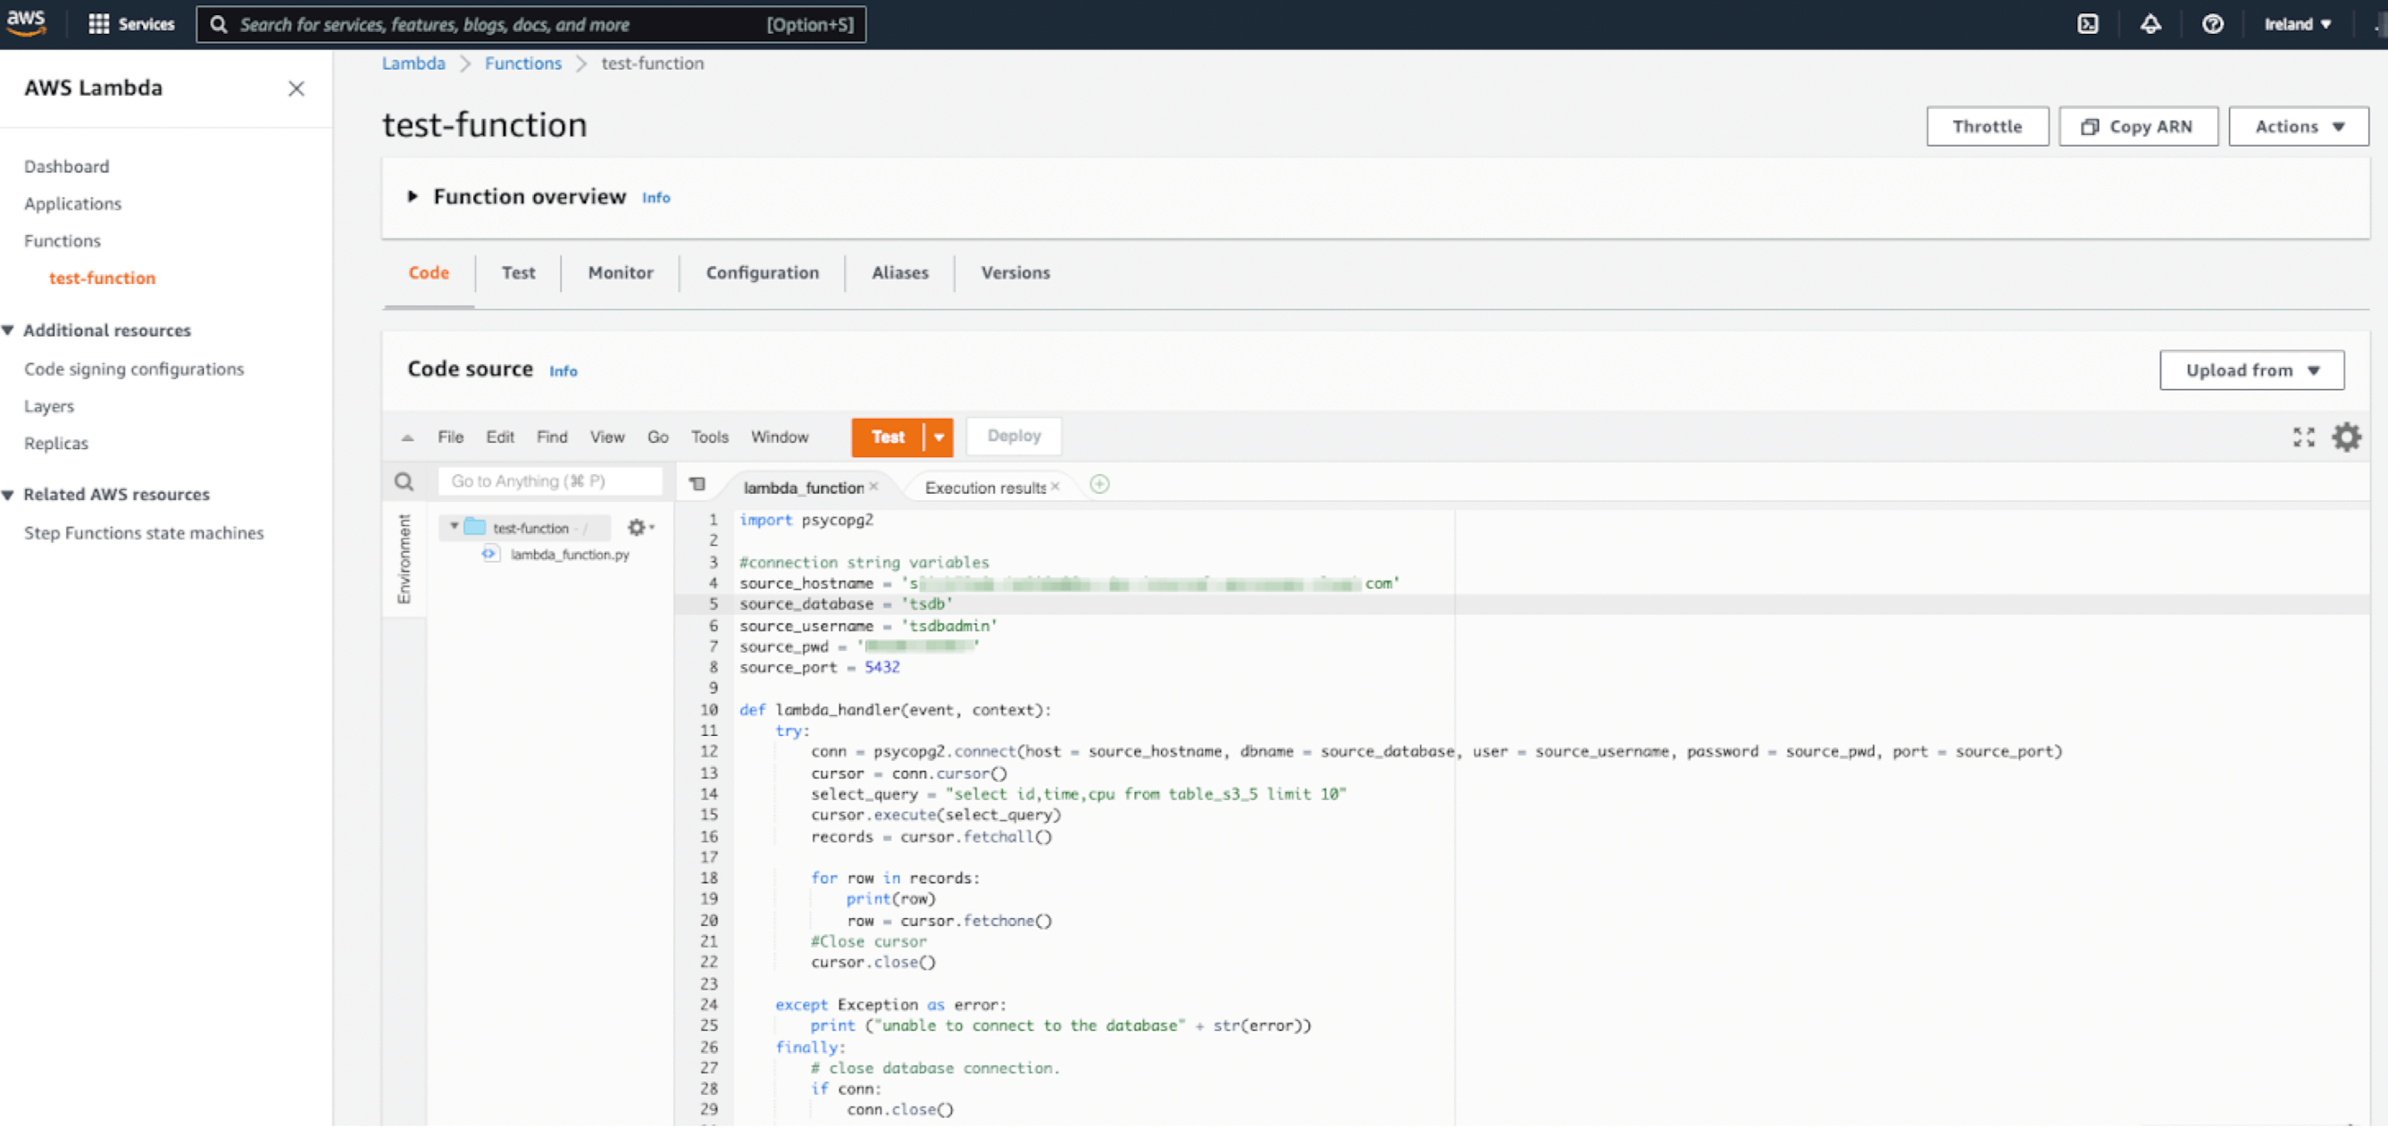Open the help question mark icon
This screenshot has width=2388, height=1127.
click(2212, 24)
